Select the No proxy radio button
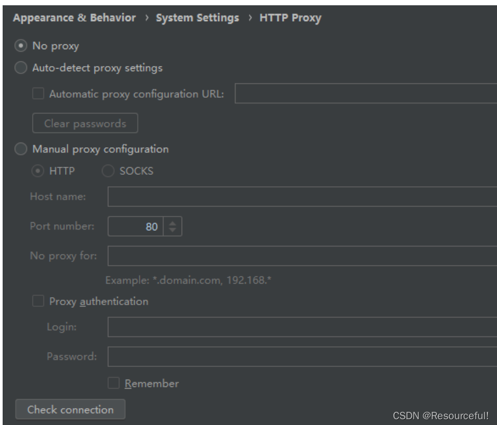This screenshot has height=425, width=497. pyautogui.click(x=21, y=45)
